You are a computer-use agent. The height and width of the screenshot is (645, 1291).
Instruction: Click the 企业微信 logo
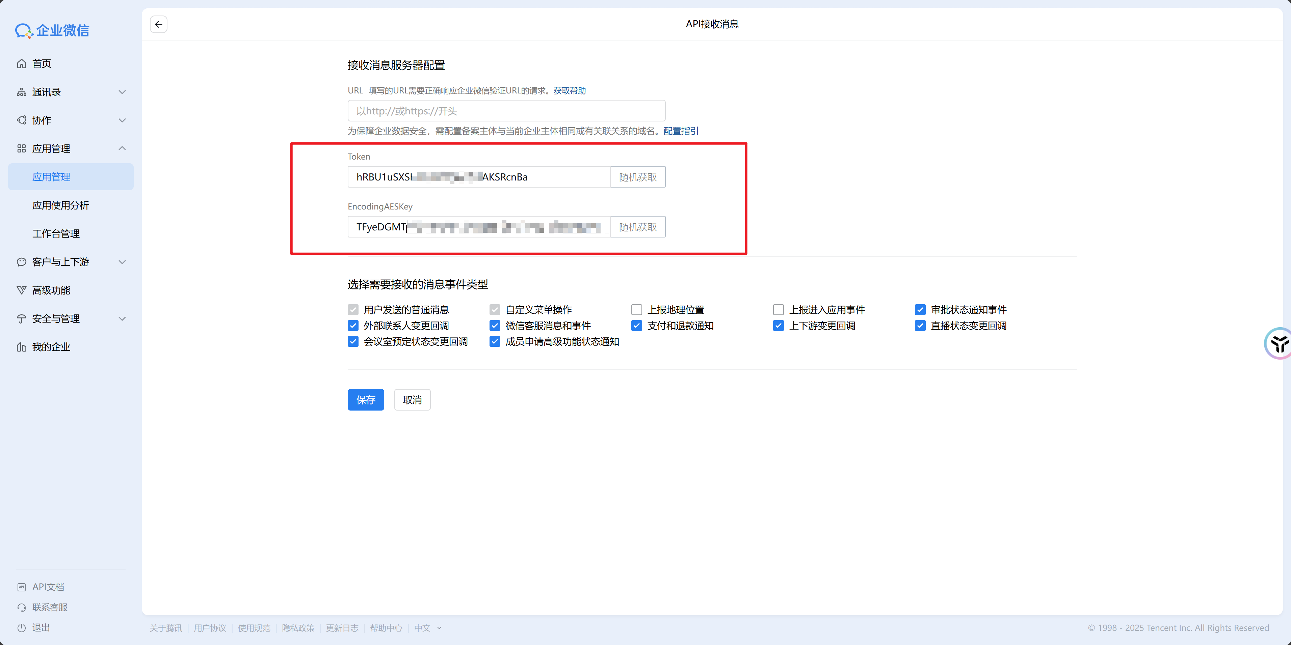tap(52, 31)
